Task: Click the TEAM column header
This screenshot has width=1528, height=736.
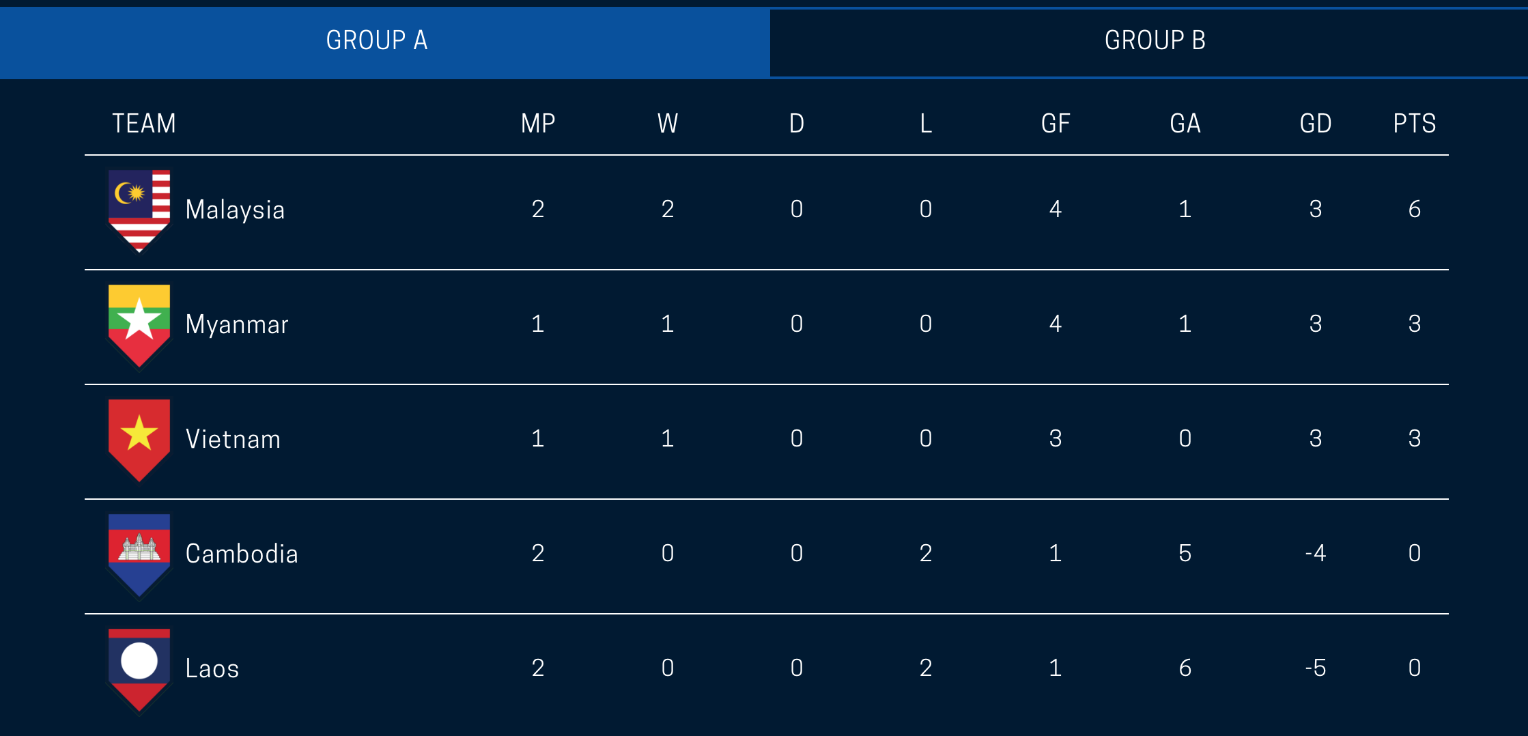Action: tap(144, 124)
